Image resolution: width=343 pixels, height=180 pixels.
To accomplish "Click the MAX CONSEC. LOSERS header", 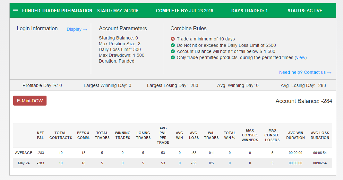I will 272,135.
